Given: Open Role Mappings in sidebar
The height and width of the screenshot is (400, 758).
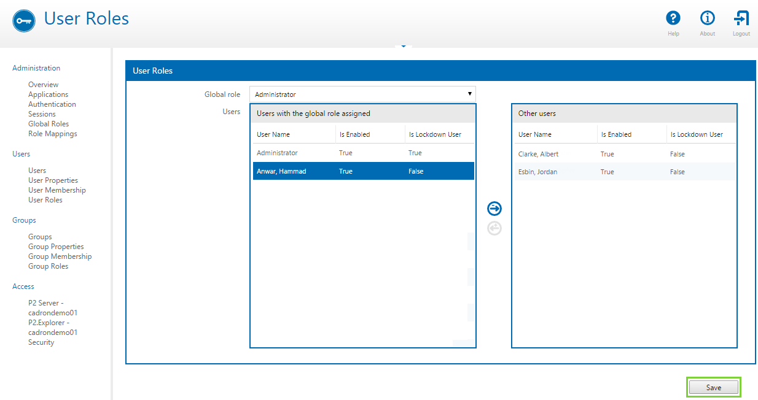Looking at the screenshot, I should [x=52, y=134].
